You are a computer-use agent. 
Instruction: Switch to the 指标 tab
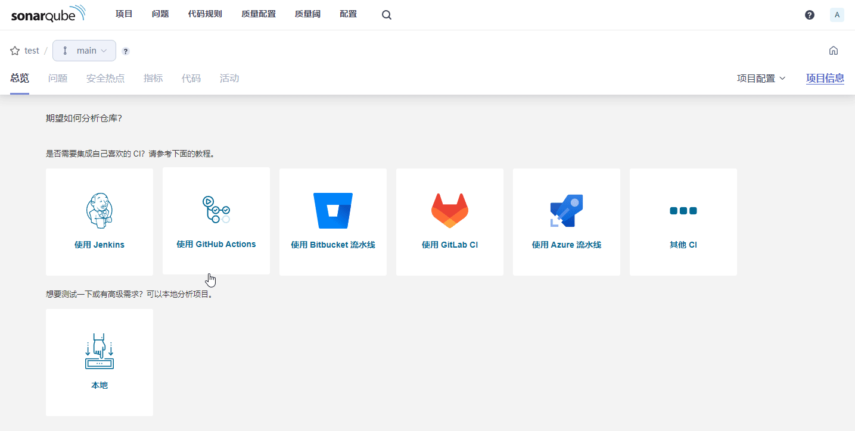[153, 78]
